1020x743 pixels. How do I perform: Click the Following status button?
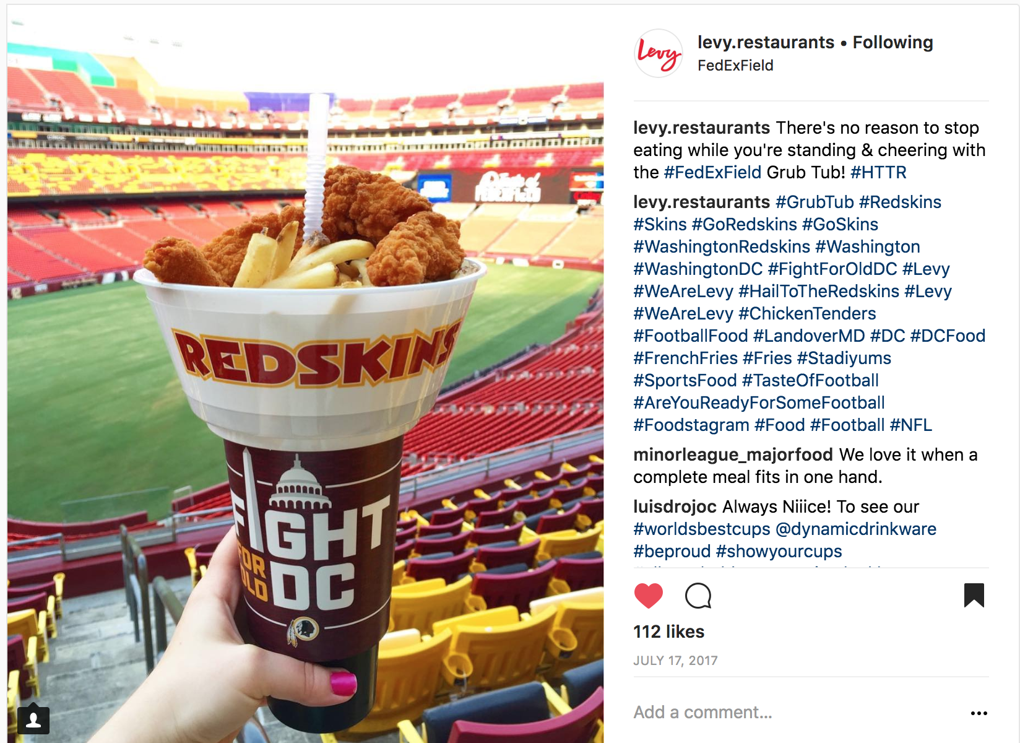(x=892, y=42)
